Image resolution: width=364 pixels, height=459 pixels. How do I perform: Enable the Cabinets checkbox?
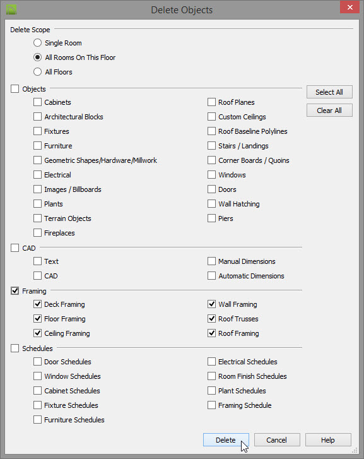pyautogui.click(x=37, y=102)
